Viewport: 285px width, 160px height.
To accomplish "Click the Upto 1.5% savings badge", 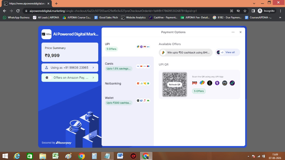I will [119, 68].
